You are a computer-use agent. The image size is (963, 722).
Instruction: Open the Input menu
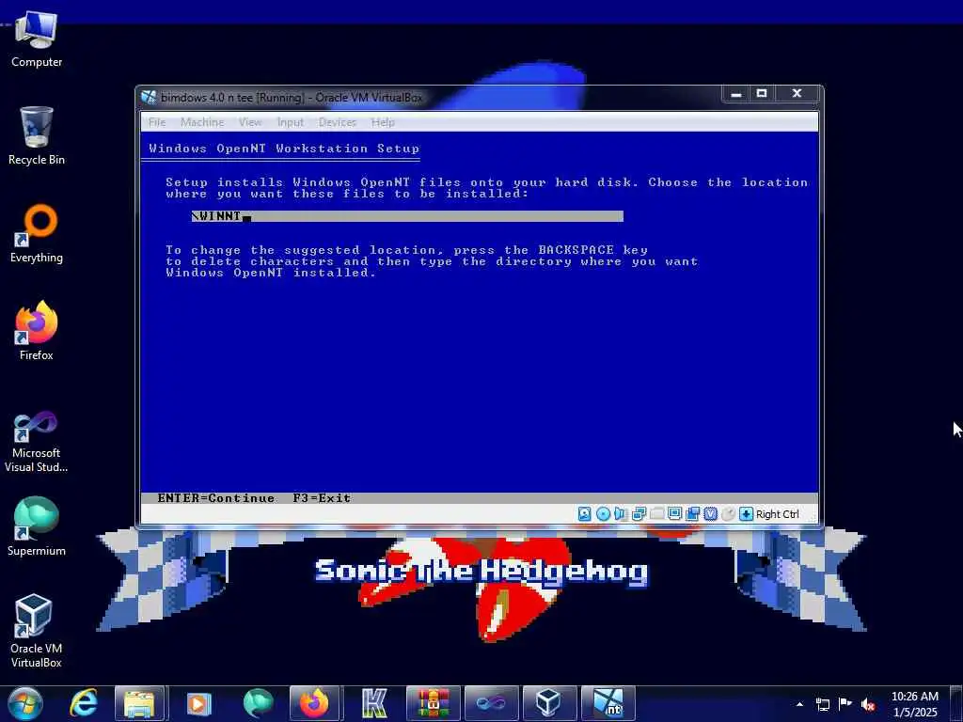(x=290, y=122)
